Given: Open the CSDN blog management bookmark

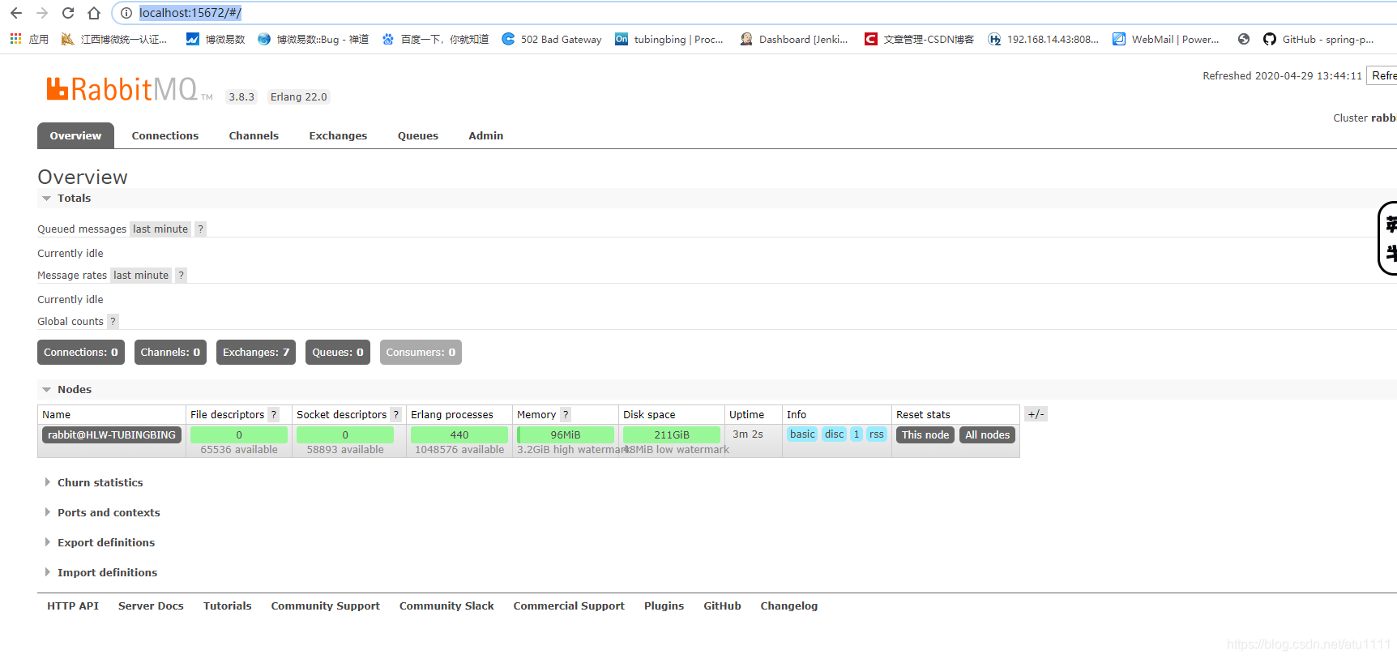Looking at the screenshot, I should [x=919, y=39].
